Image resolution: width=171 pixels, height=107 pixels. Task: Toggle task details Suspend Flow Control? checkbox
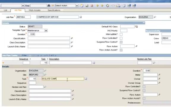coord(144,91)
